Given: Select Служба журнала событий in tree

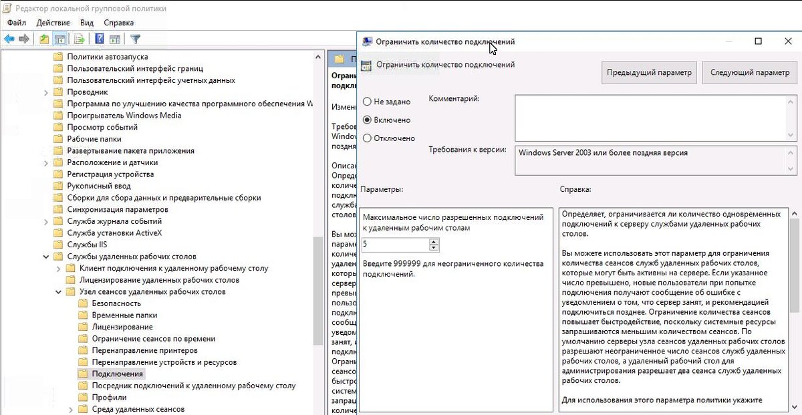Looking at the screenshot, I should (x=114, y=221).
